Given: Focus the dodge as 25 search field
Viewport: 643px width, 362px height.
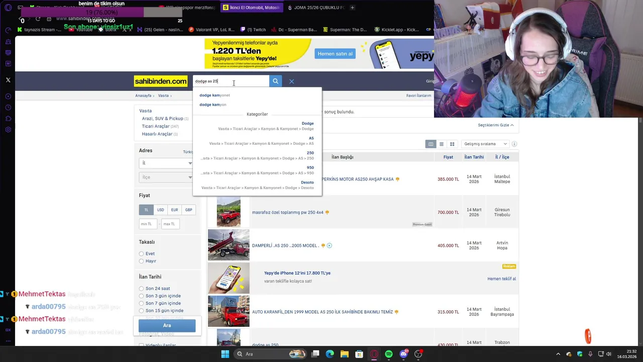Looking at the screenshot, I should pos(231,81).
